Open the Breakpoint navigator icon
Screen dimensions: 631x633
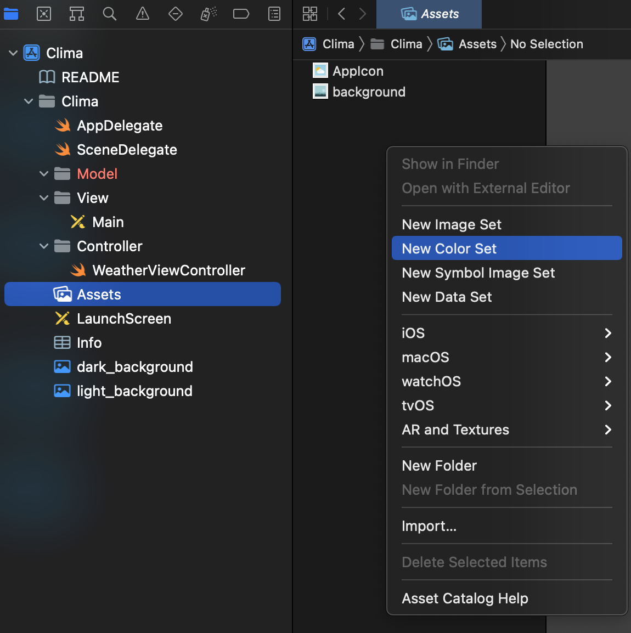[x=241, y=14]
